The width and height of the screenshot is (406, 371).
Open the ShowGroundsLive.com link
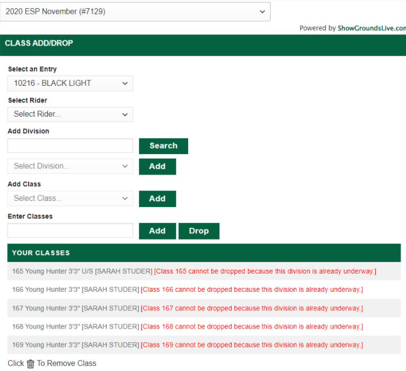point(371,28)
